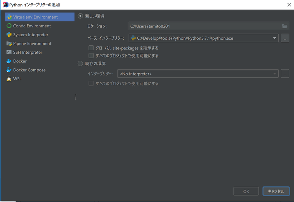
Task: Browse for base interpreter with ... button
Action: [x=285, y=38]
